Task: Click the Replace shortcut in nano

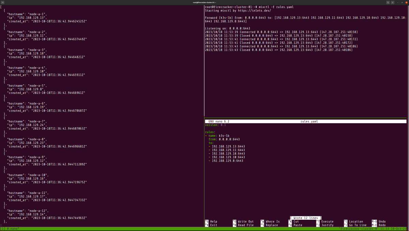Action: click(269, 225)
